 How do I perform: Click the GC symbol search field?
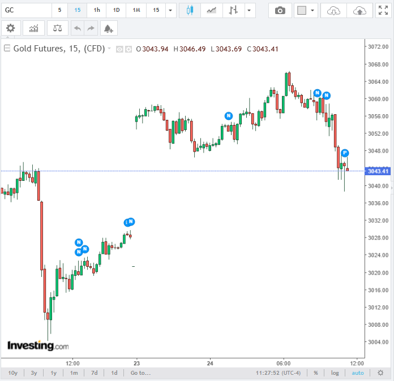[25, 10]
